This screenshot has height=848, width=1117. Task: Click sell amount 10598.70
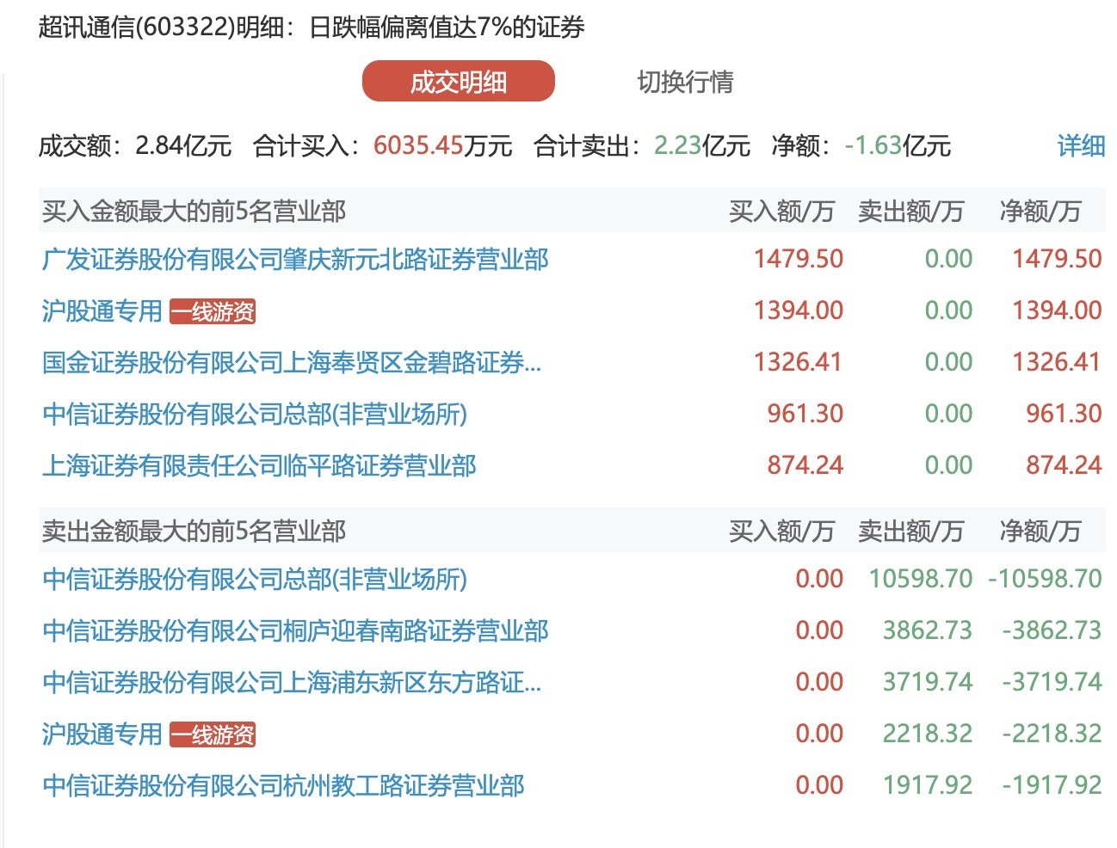tap(921, 579)
